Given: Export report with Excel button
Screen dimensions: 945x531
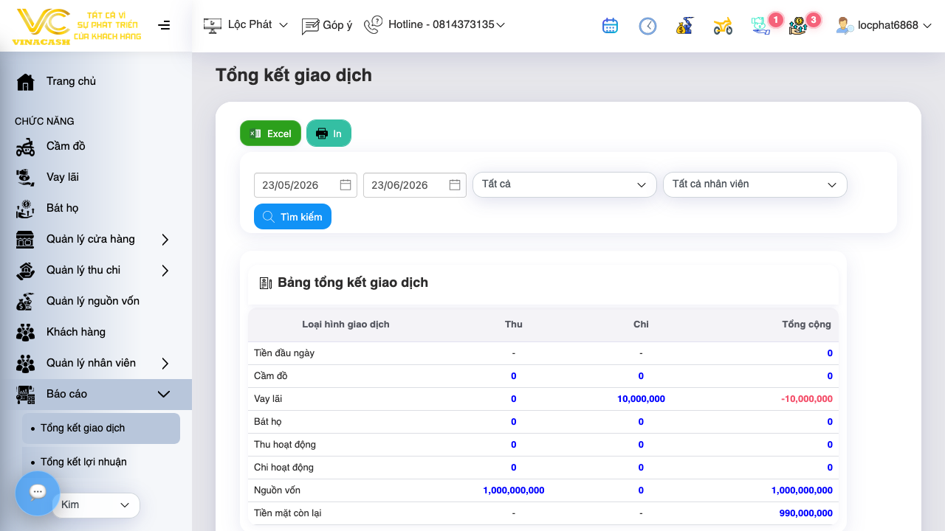Looking at the screenshot, I should pyautogui.click(x=270, y=133).
